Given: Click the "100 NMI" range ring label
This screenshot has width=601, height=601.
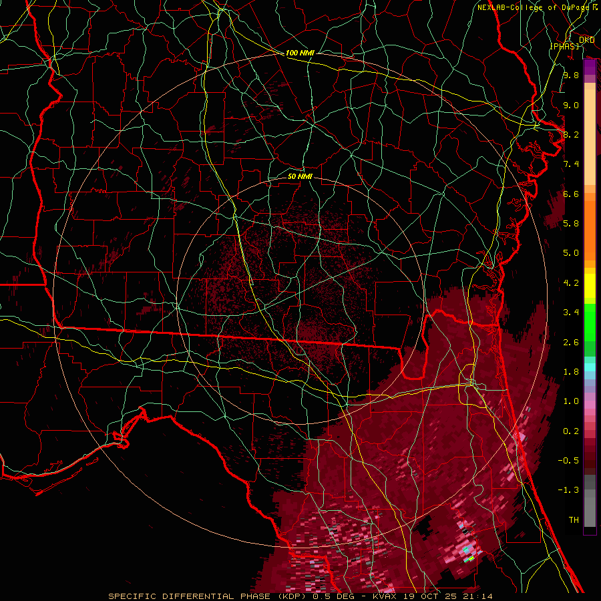Looking at the screenshot, I should tap(300, 53).
